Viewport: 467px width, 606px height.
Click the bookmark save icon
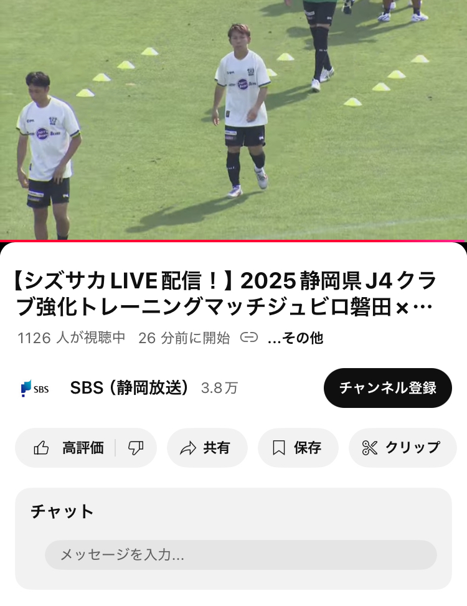(279, 448)
